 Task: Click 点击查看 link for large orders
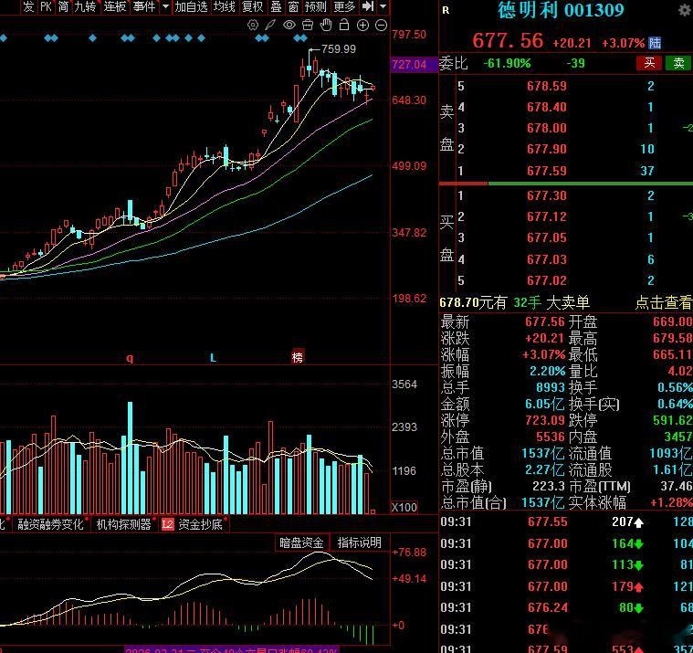(x=664, y=303)
